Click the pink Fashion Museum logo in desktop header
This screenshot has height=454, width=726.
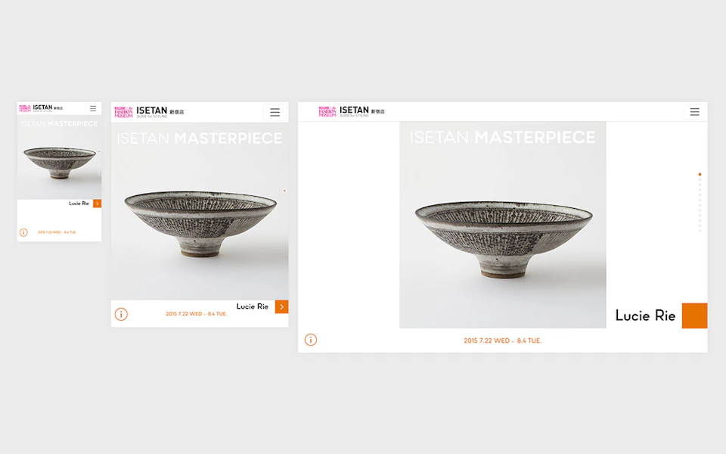pyautogui.click(x=327, y=112)
